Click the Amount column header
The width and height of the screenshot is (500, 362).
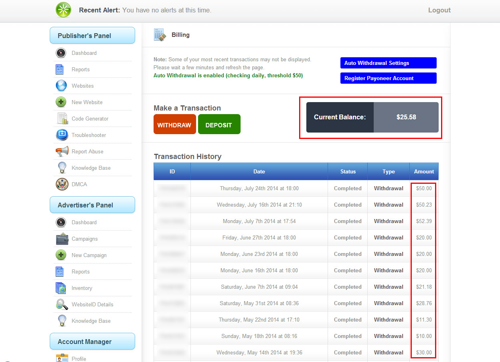[424, 171]
